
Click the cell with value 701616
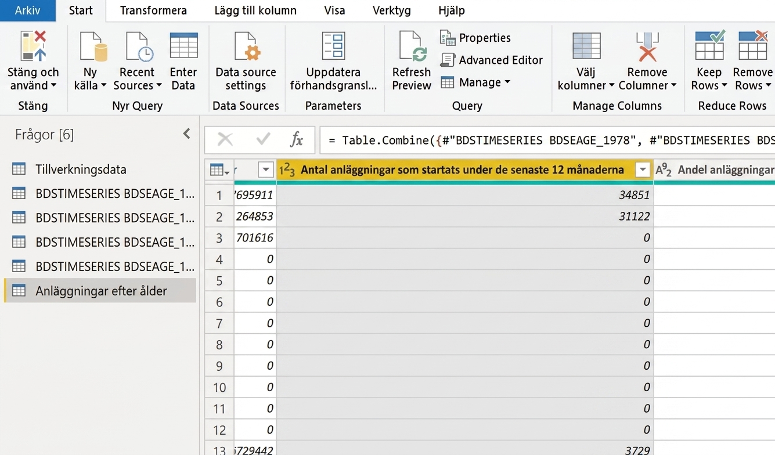pyautogui.click(x=255, y=238)
